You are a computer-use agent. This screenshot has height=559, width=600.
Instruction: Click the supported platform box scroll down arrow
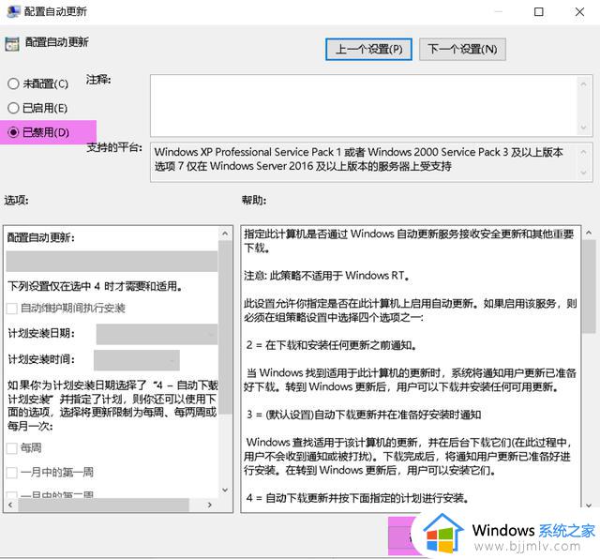[583, 173]
